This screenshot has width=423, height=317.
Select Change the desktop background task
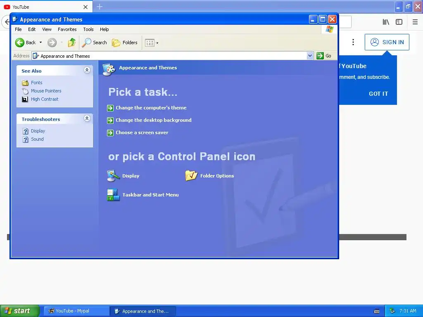click(x=154, y=120)
